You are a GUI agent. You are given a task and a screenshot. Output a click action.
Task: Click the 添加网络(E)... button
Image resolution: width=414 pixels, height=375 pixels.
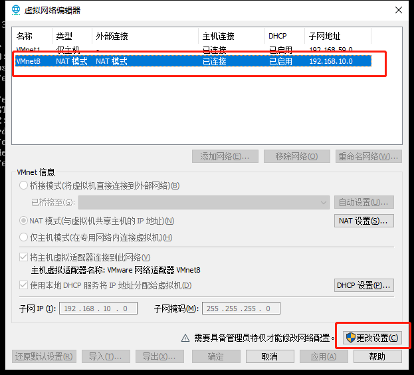pyautogui.click(x=225, y=156)
